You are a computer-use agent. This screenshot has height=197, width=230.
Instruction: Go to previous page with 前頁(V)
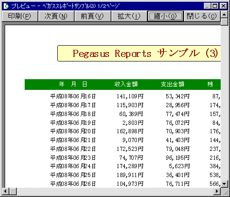tap(93, 16)
